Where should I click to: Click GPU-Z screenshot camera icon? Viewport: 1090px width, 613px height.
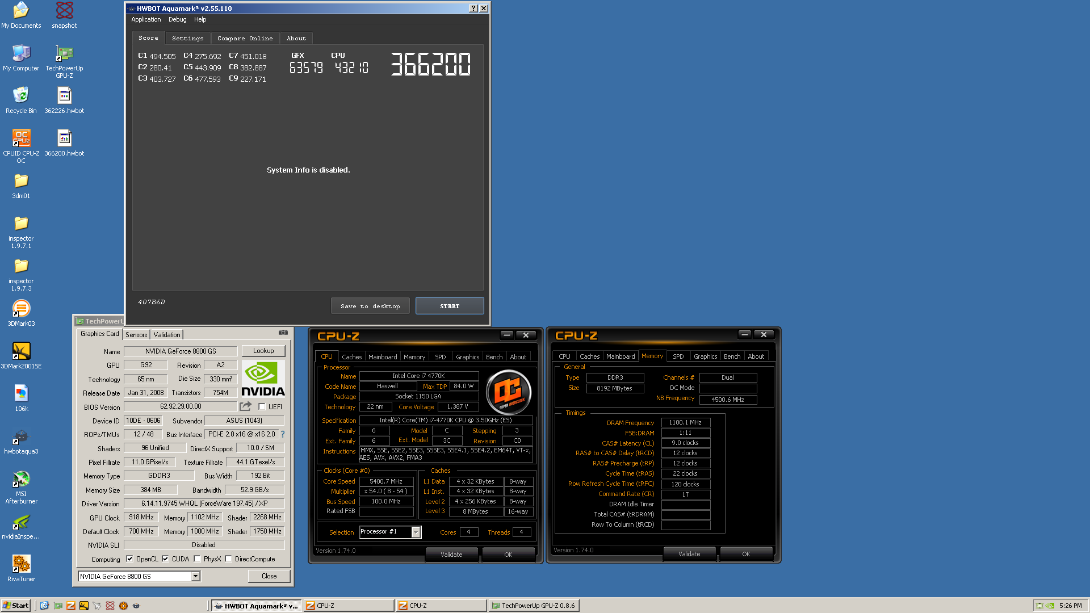pyautogui.click(x=283, y=333)
